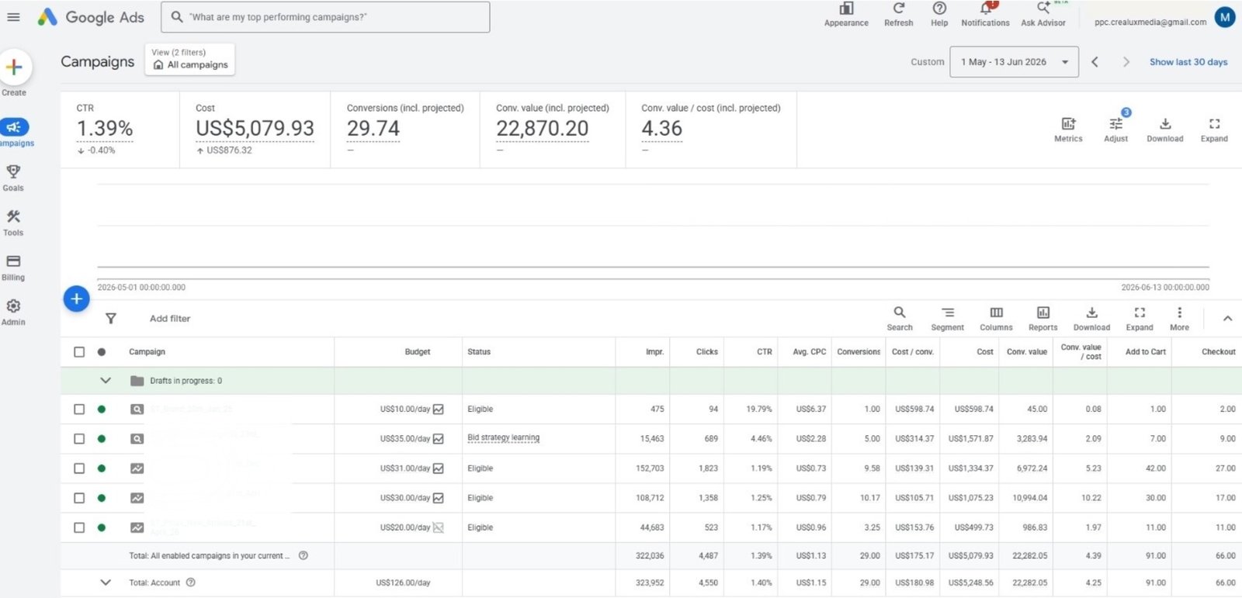Click the Metrics icon beside the scorecards
This screenshot has height=598, width=1242.
pyautogui.click(x=1068, y=124)
